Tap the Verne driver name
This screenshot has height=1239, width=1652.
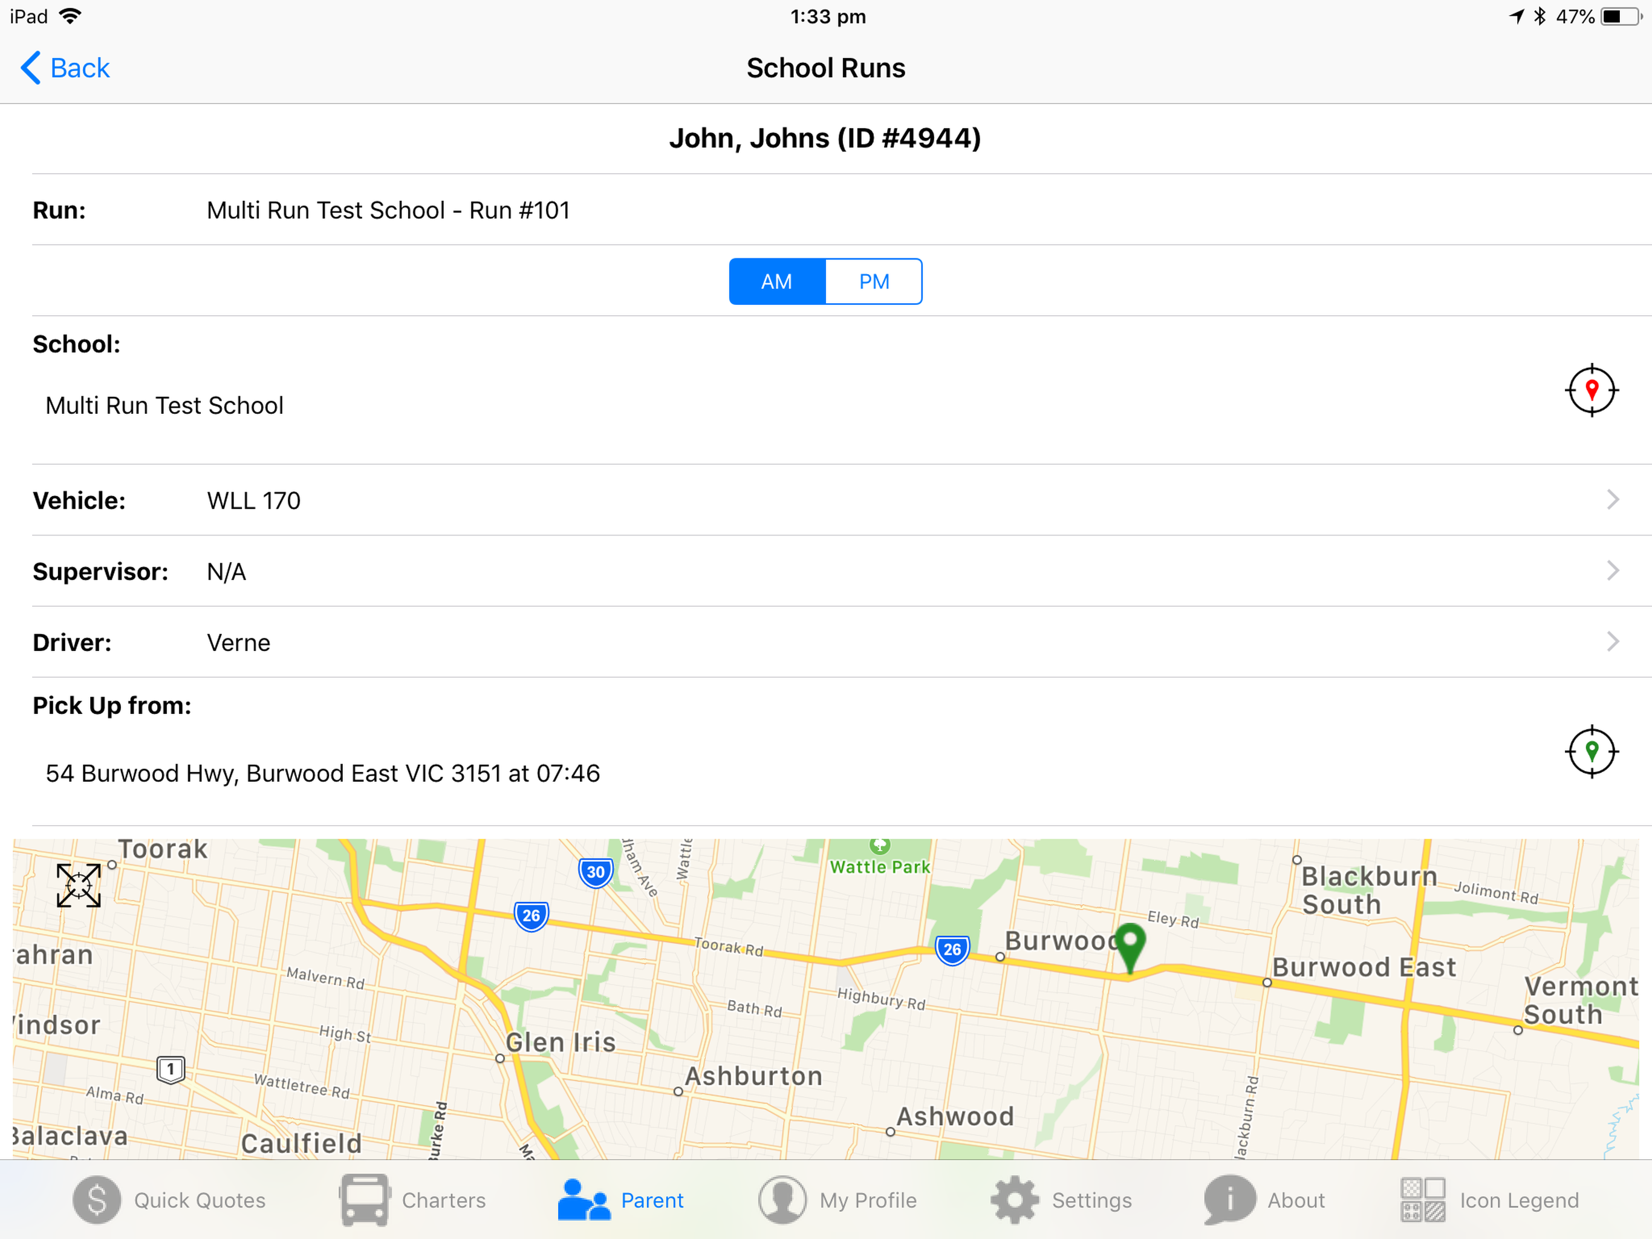point(238,642)
